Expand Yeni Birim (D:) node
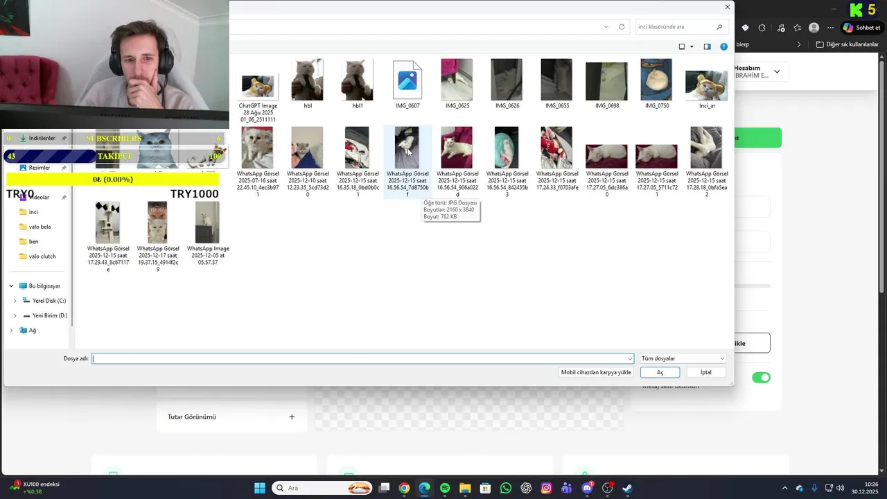The image size is (887, 499). (x=15, y=316)
